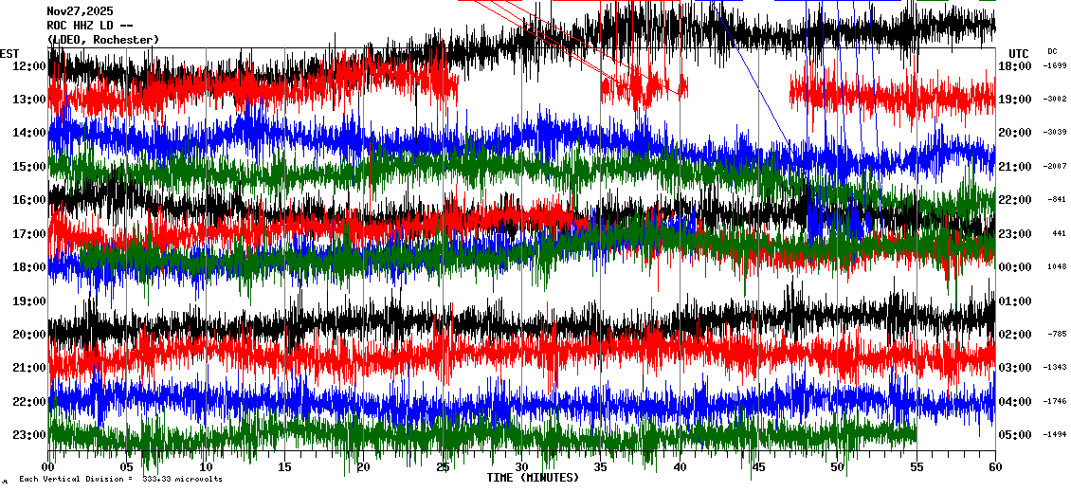Click the UTC column header
The image size is (1071, 492).
[1019, 53]
